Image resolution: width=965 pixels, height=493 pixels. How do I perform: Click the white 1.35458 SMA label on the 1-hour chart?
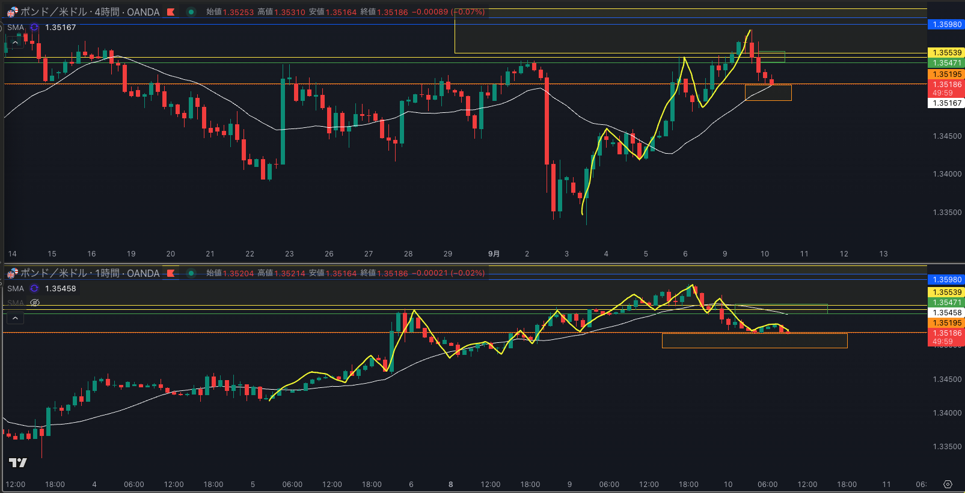[946, 313]
